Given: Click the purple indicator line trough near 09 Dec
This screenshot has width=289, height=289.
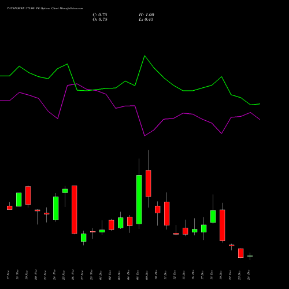Looking at the screenshot, I should pos(144,136).
